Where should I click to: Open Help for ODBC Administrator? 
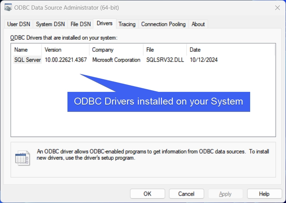point(264,194)
